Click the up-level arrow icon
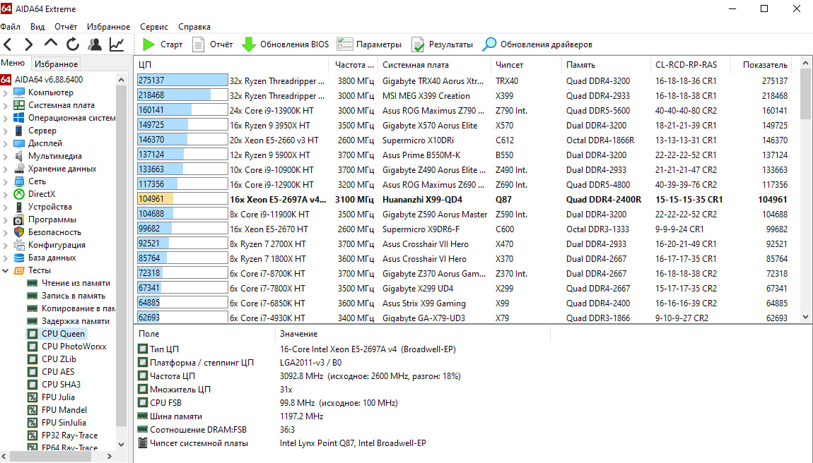 (x=50, y=44)
